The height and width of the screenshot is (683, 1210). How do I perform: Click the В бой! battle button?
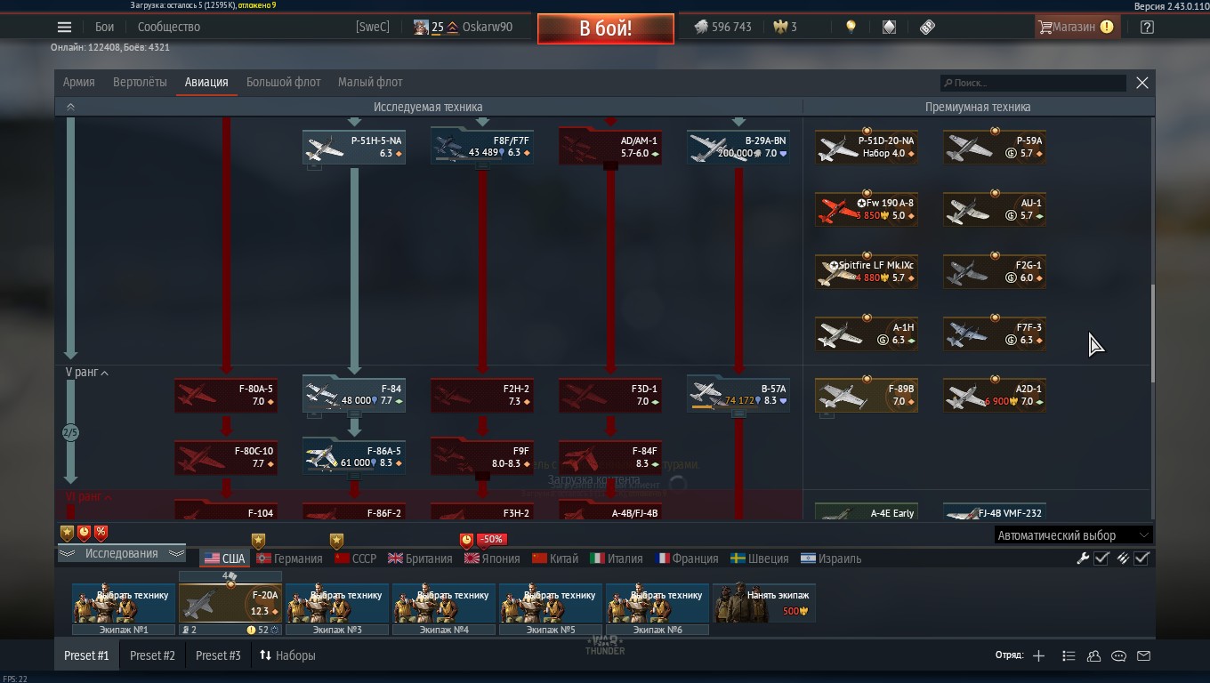tap(605, 28)
